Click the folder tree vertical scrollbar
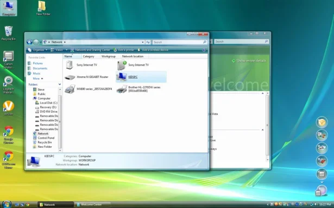This screenshot has height=208, width=334. coord(60,121)
